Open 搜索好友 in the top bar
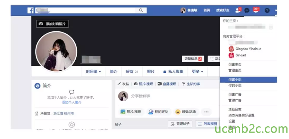This screenshot has height=139, width=289. coord(223,10)
